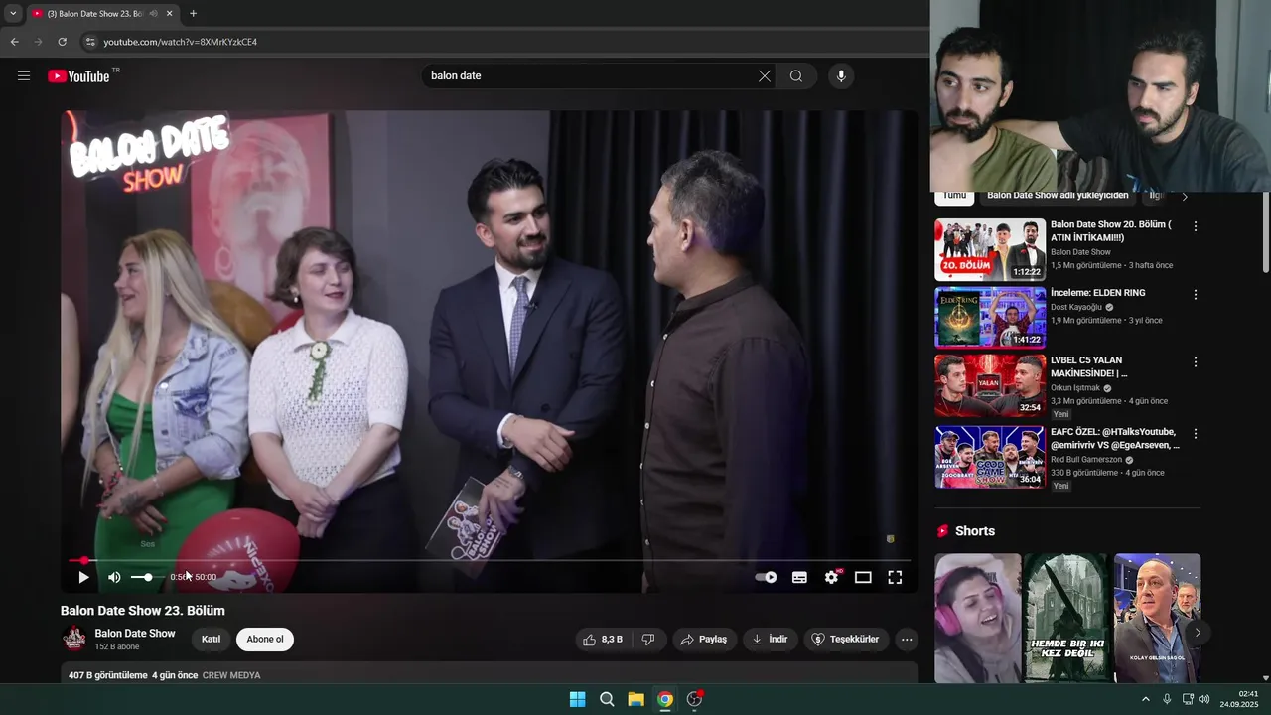Open player settings gear icon
The image size is (1271, 715).
click(x=832, y=577)
